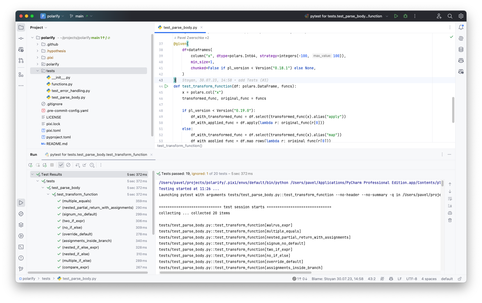Hide the Run tool window minimize
The image size is (482, 303).
pos(449,154)
